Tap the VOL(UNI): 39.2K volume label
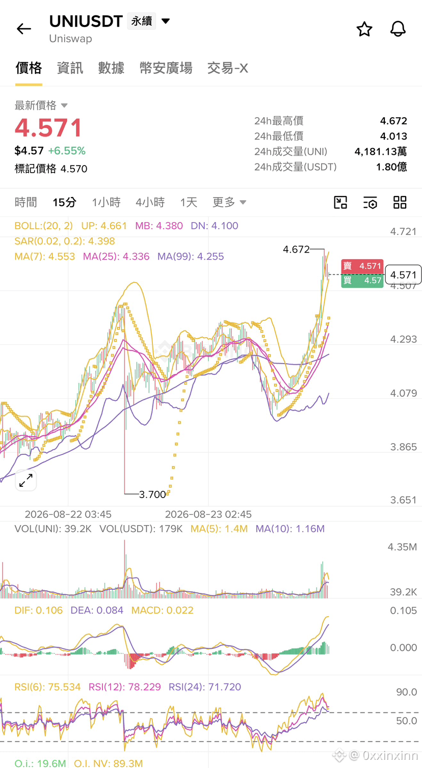Screen dimensions: 422x768 tap(53, 529)
